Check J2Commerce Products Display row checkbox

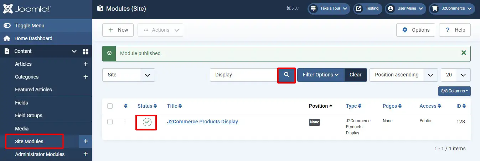pyautogui.click(x=110, y=122)
